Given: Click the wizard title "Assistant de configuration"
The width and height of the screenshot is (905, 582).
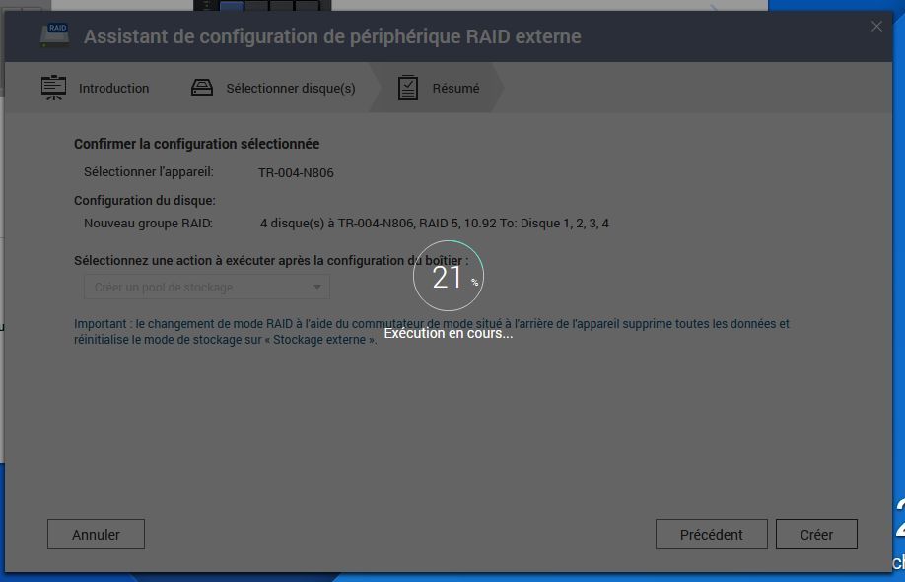Looking at the screenshot, I should [x=332, y=36].
